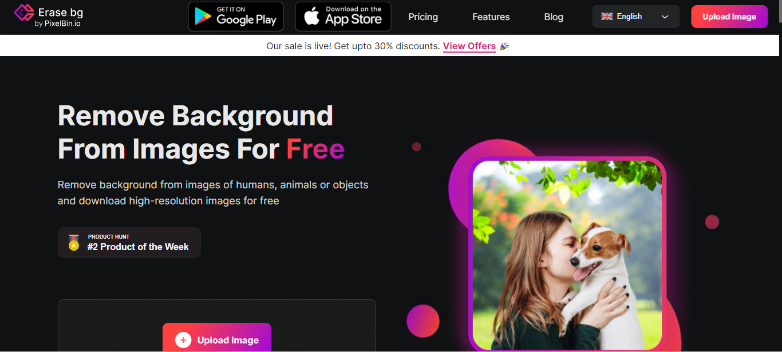Click the Upload Image button in drop zone
782x352 pixels.
click(217, 338)
